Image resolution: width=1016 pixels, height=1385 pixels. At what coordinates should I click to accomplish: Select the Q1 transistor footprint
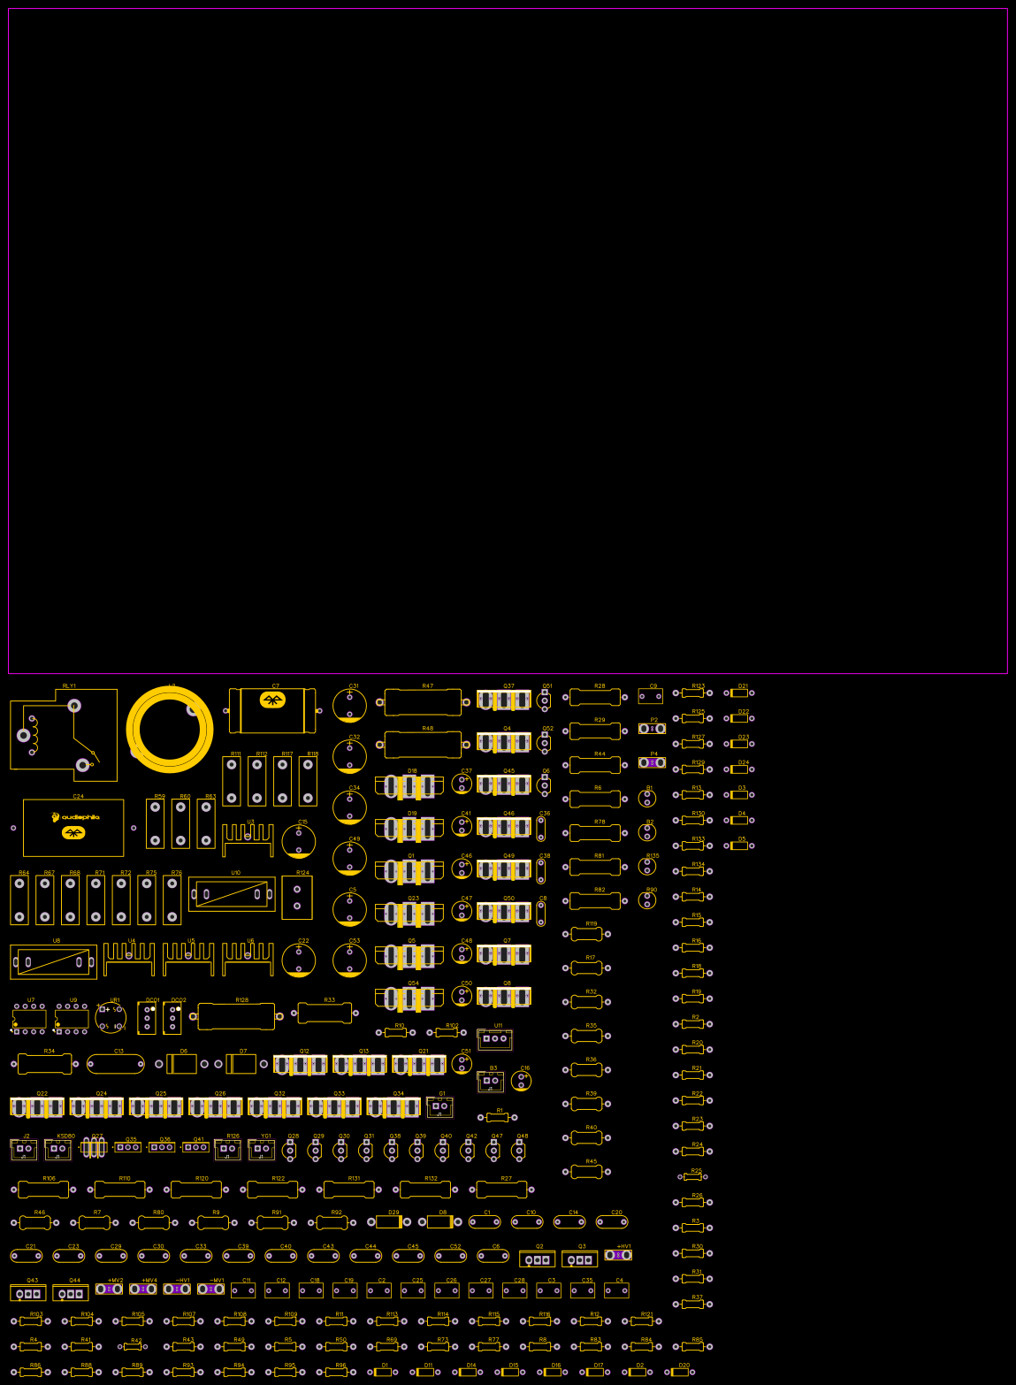point(409,871)
